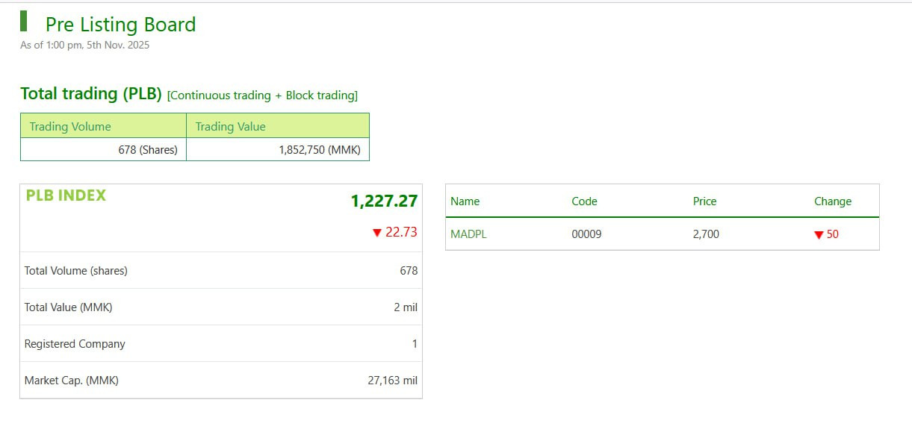Image resolution: width=912 pixels, height=438 pixels.
Task: Click the Change column header
Action: (832, 201)
